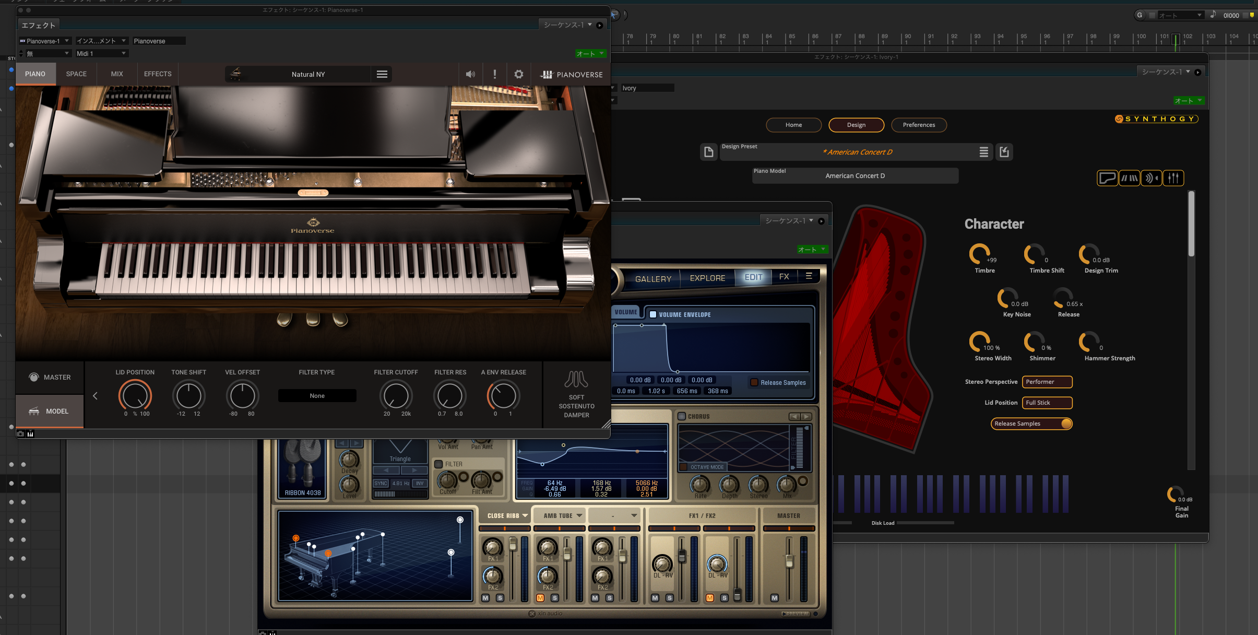Open Ivory Stereo Perspective Performer dropdown
1258x635 pixels.
click(1047, 382)
